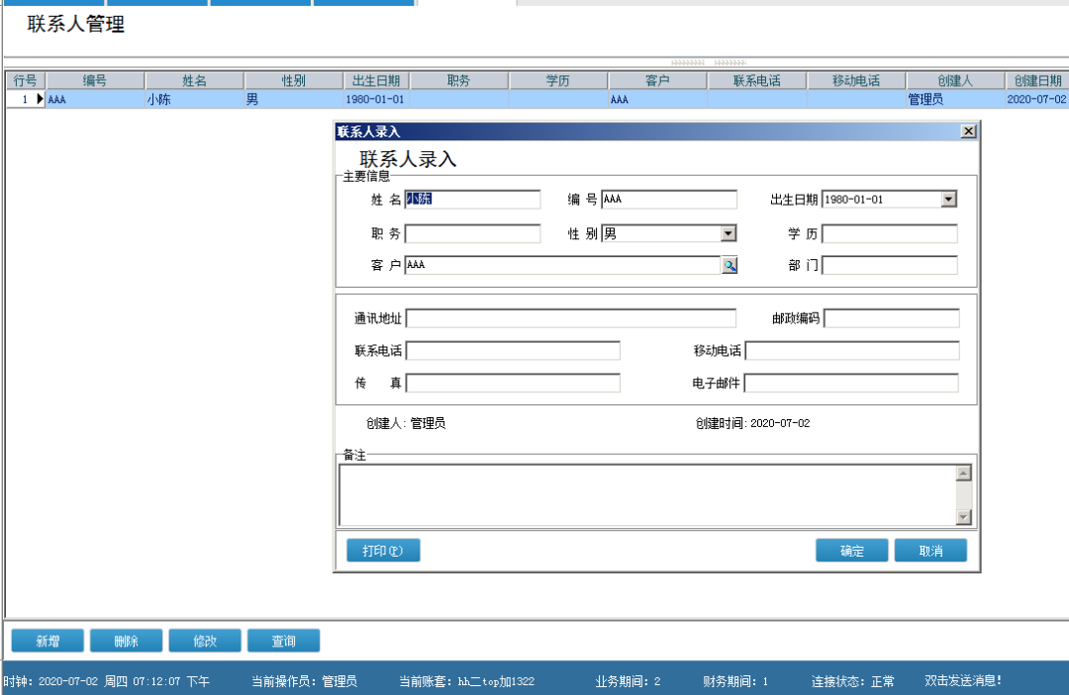Click the 连接状态: 正常 status entry
The height and width of the screenshot is (695, 1069).
(x=853, y=681)
